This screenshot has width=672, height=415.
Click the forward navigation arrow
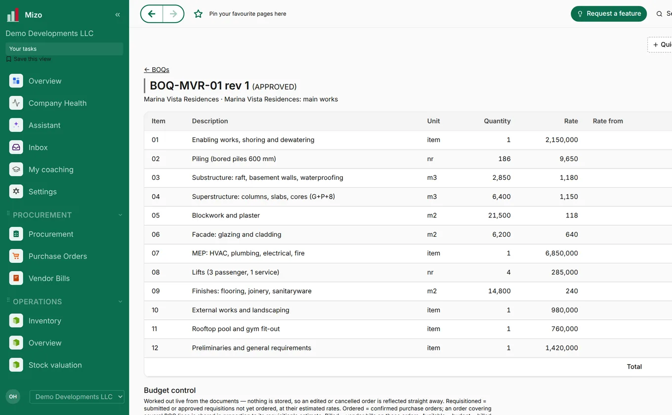[x=173, y=14]
